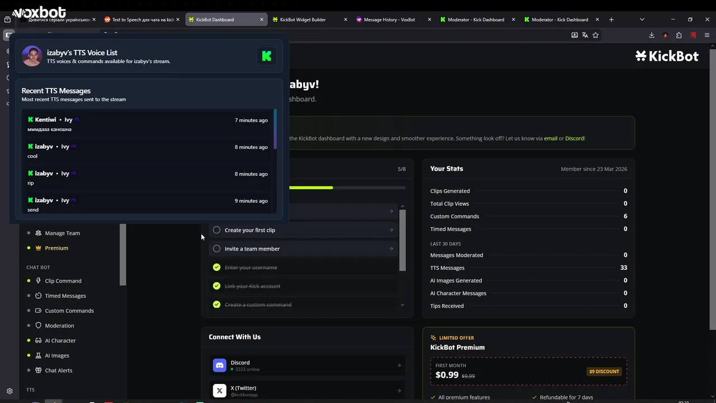Viewport: 716px width, 403px height.
Task: Click the sidebar navigation scrollbar
Action: [x=123, y=255]
